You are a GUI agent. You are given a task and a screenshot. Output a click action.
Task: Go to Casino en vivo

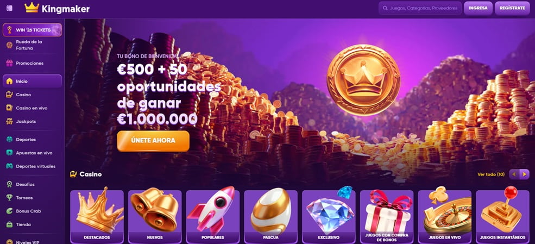(33, 108)
